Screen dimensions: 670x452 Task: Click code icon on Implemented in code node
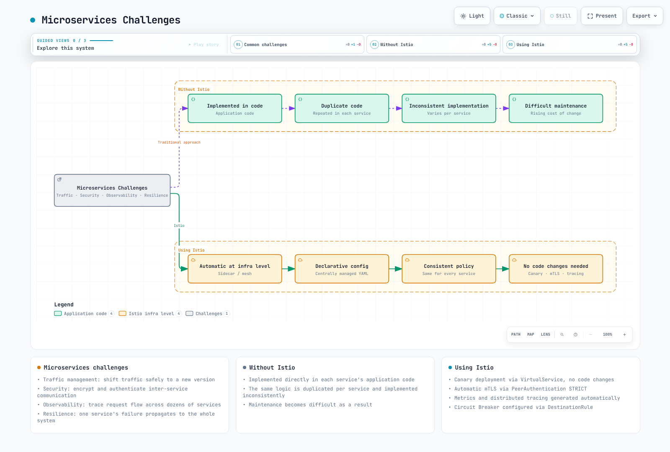[x=193, y=99]
